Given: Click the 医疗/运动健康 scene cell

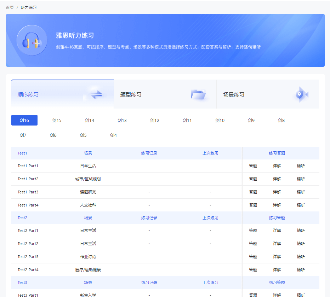Looking at the screenshot, I should tap(88, 270).
